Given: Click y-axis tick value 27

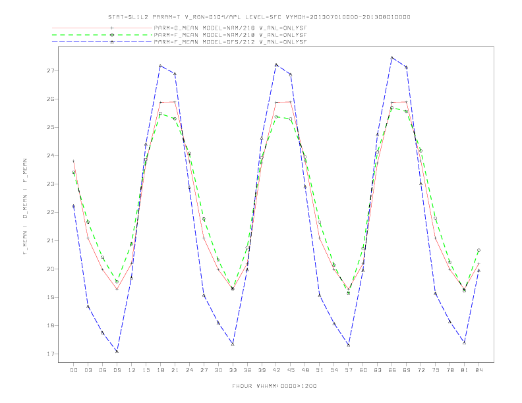Looking at the screenshot, I should pos(50,71).
